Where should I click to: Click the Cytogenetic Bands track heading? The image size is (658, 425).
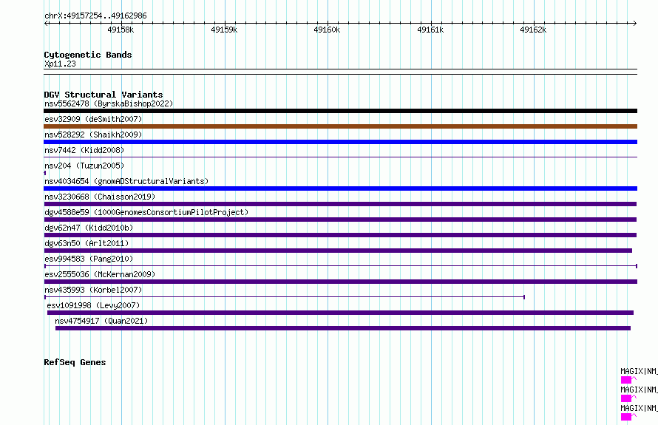click(88, 55)
